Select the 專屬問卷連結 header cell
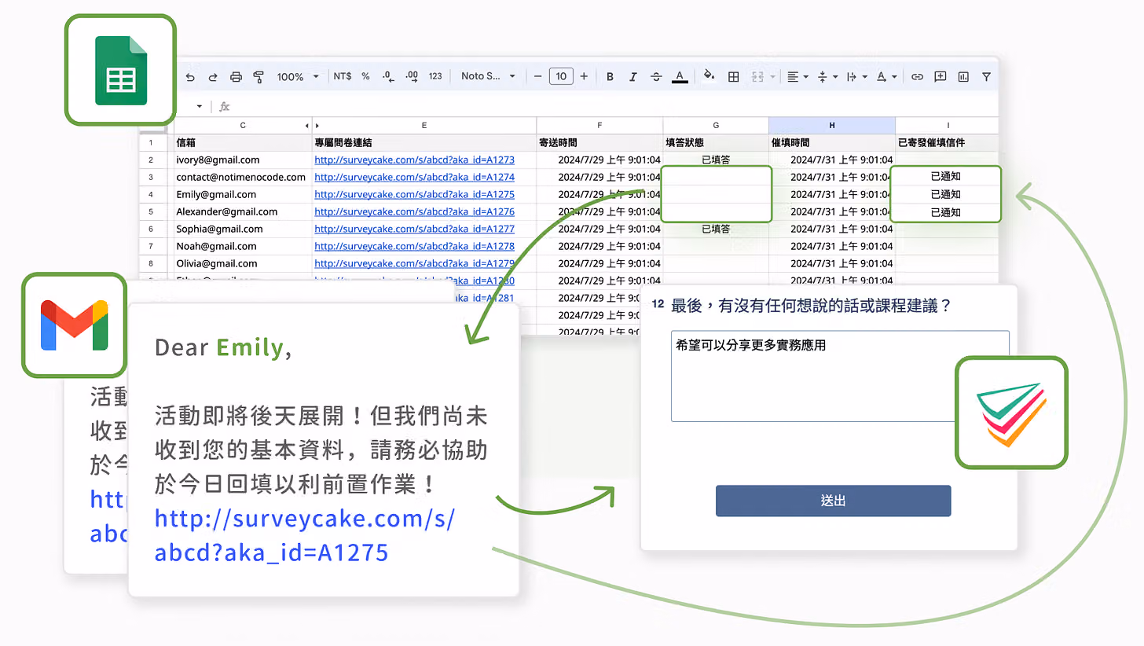The height and width of the screenshot is (646, 1144). tap(424, 143)
